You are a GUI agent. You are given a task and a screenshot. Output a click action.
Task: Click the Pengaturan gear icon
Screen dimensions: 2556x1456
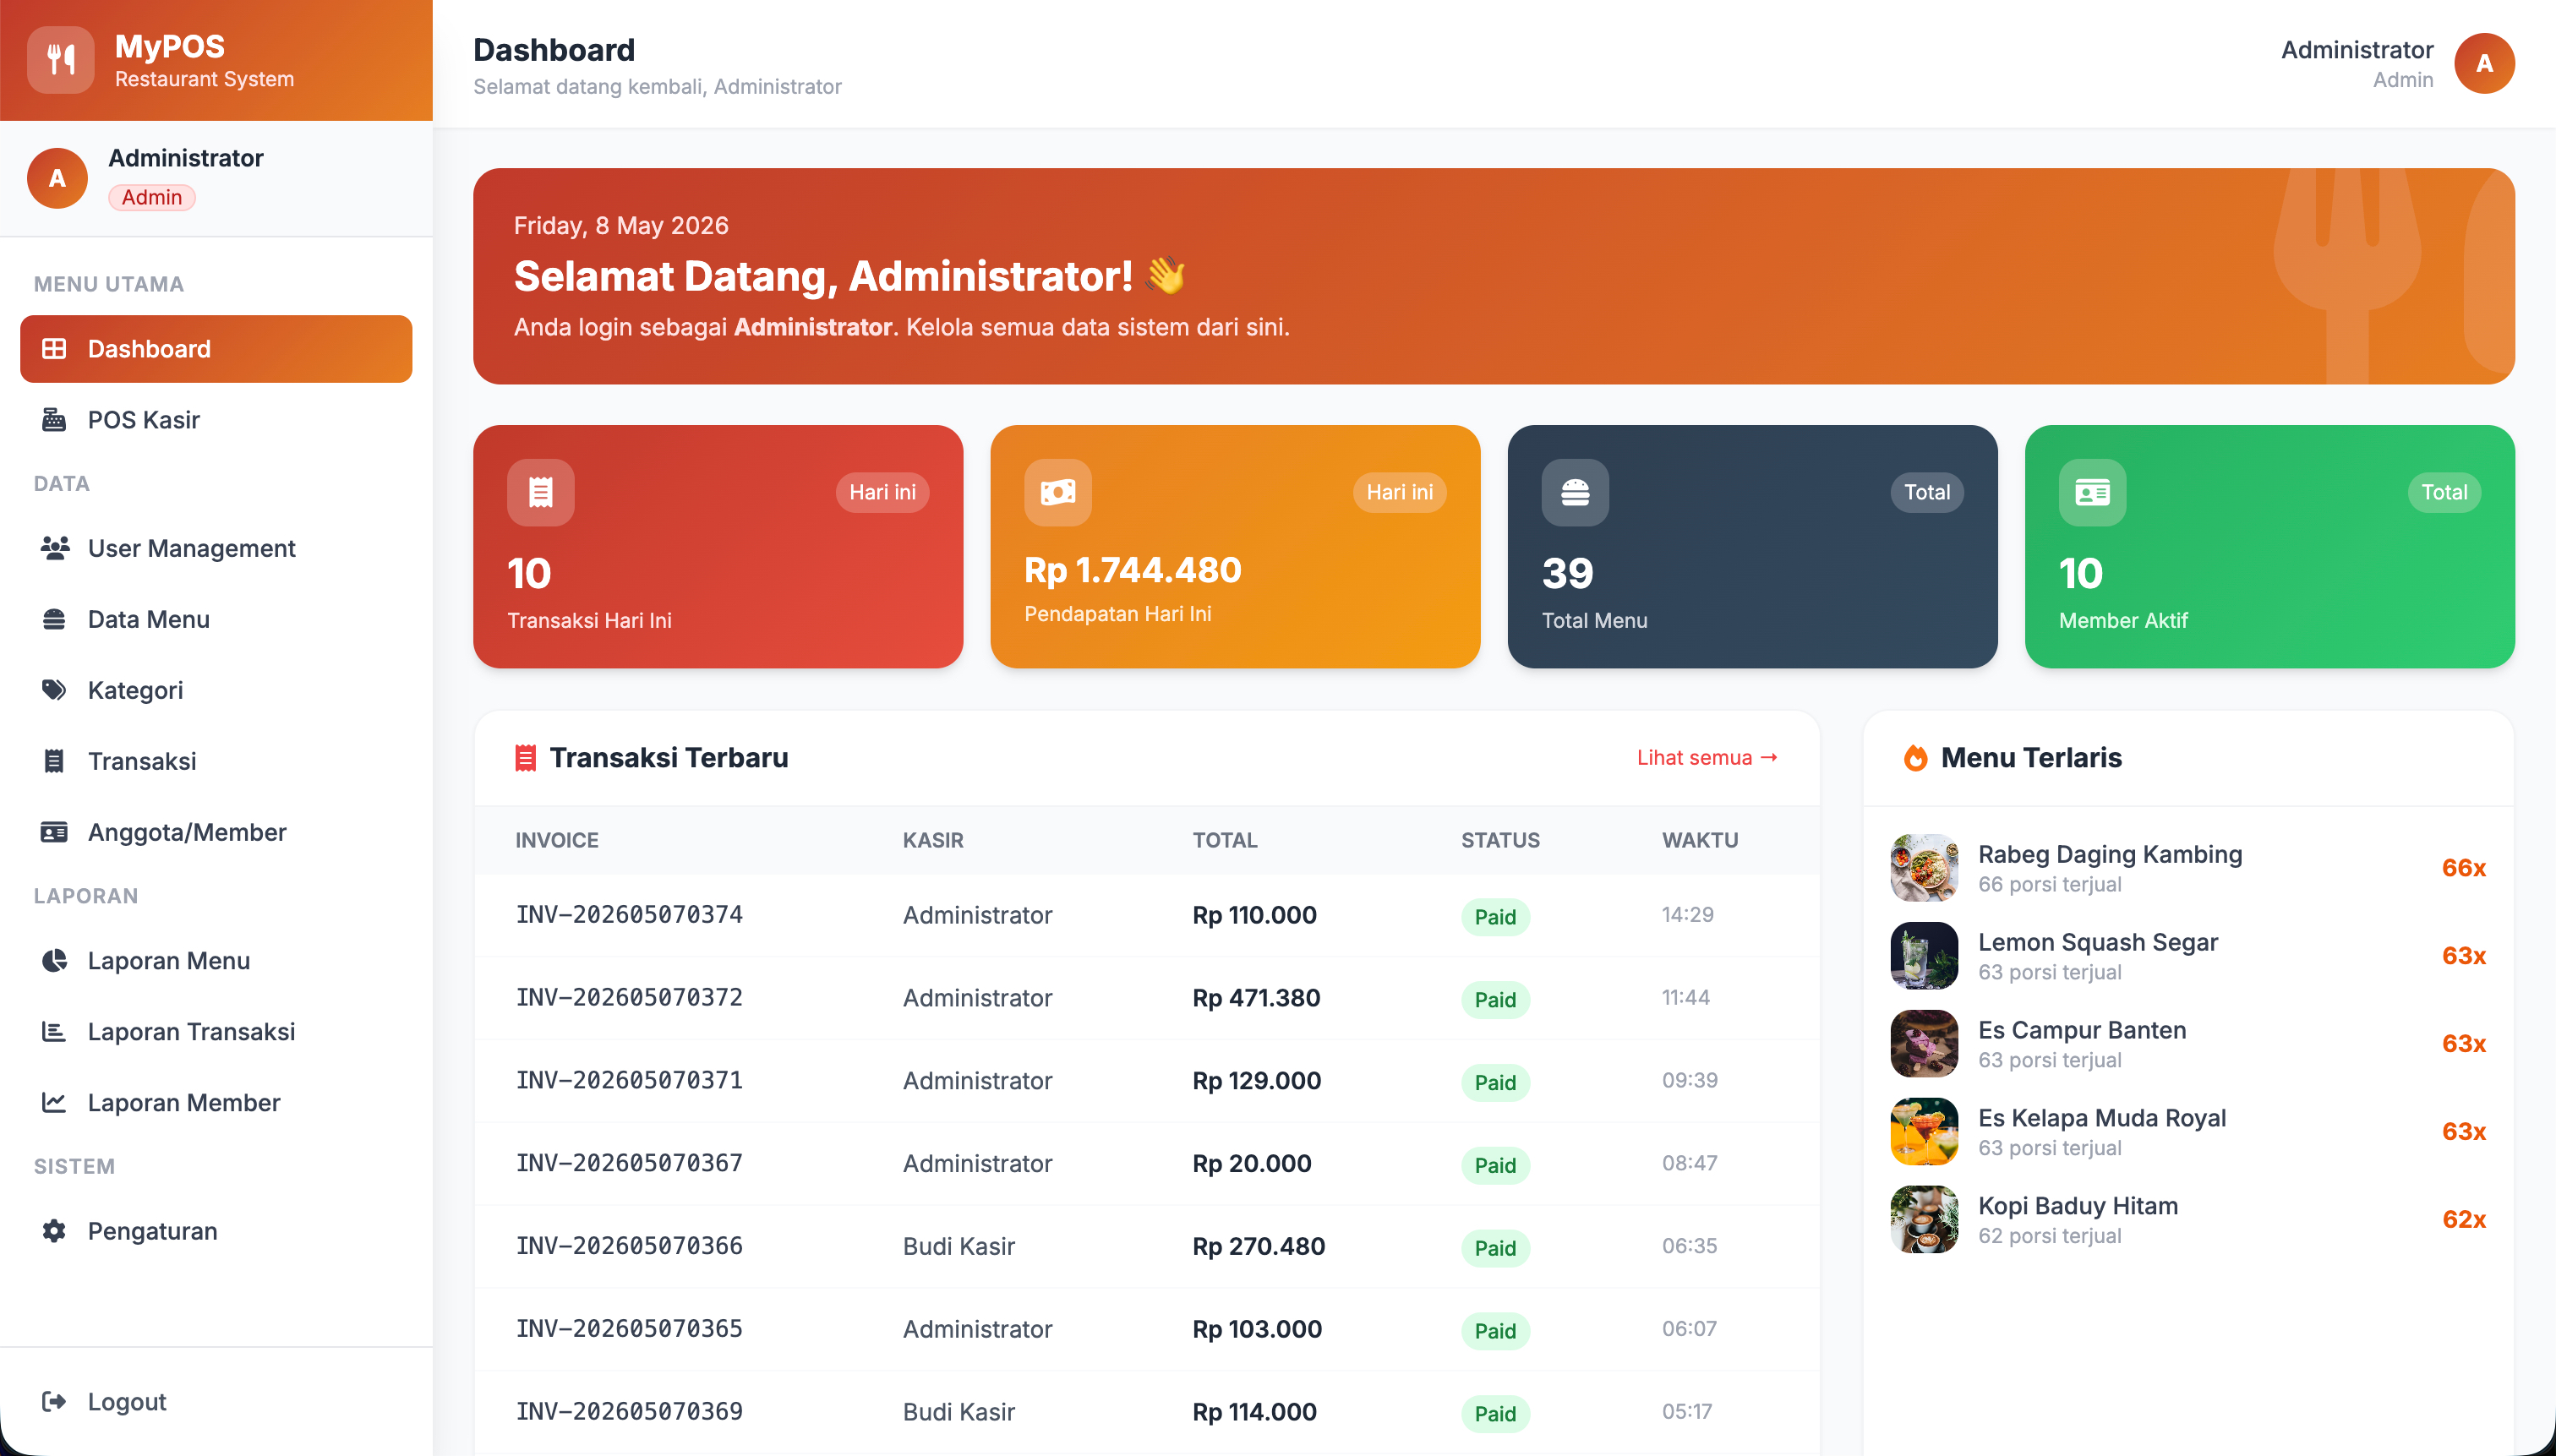click(54, 1231)
